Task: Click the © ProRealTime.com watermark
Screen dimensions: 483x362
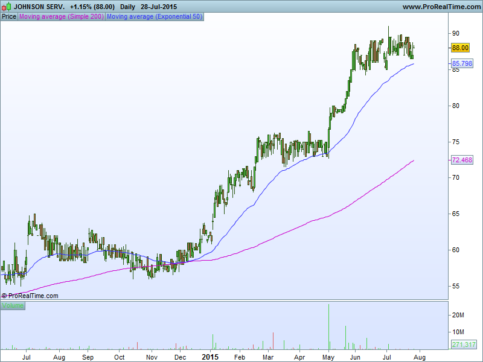Action: pos(30,296)
